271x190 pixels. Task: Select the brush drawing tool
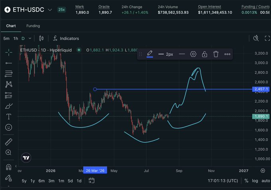tap(9, 106)
